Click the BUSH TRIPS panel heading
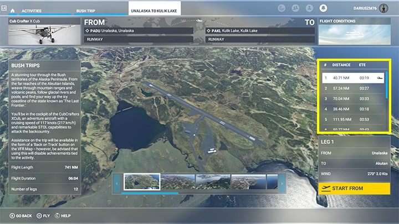The height and width of the screenshot is (224, 399). [25, 65]
